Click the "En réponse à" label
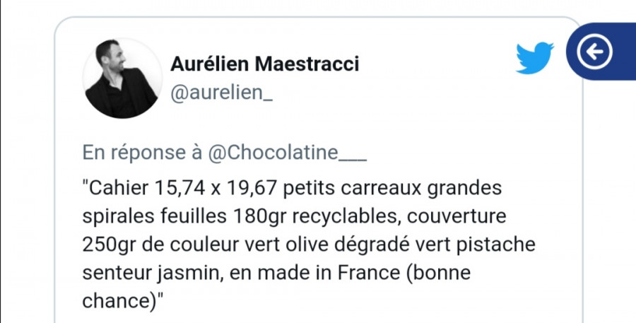This screenshot has width=636, height=323. 143,152
